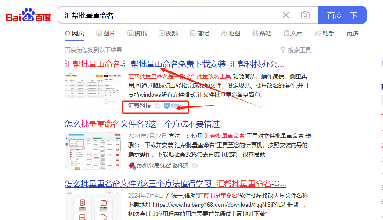383x220 pixels.
Task: Open 搜索工具 filter
Action: pyautogui.click(x=296, y=50)
